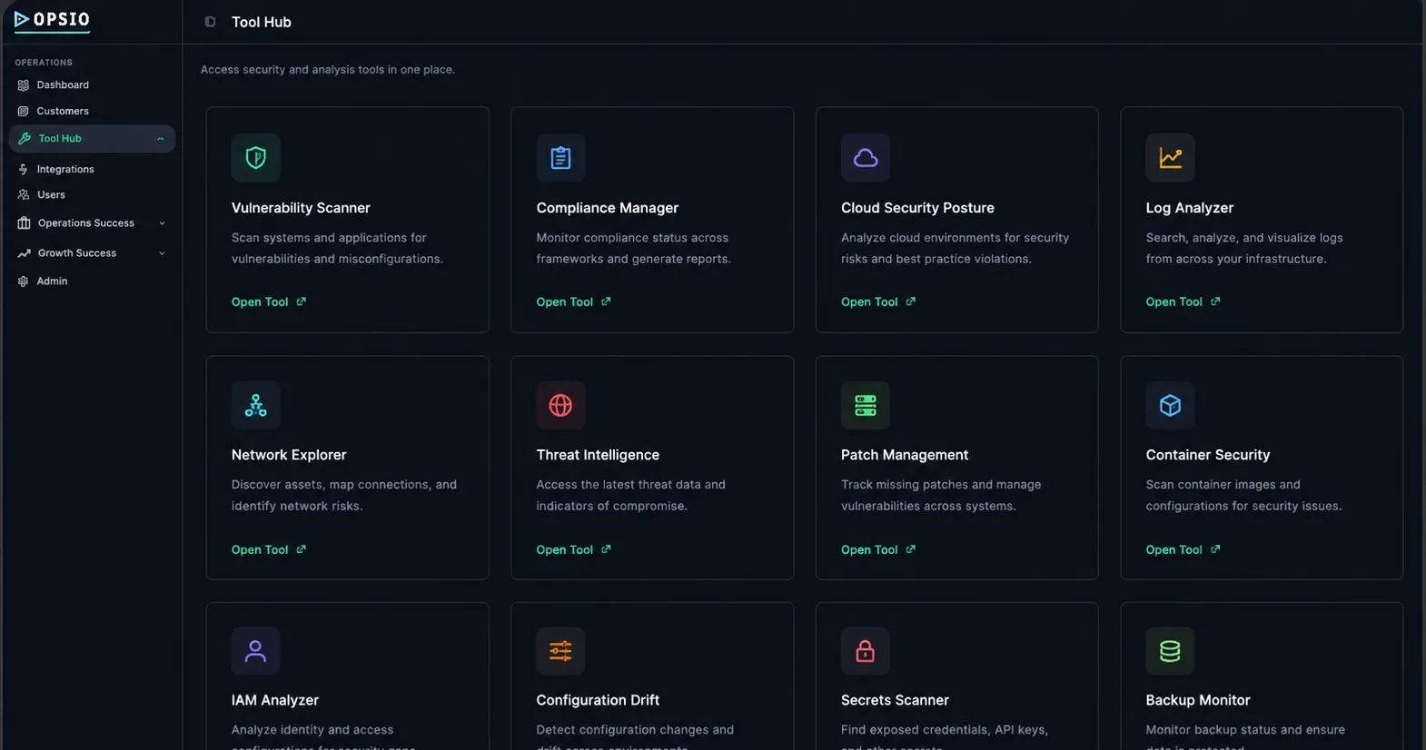Click the Log Analyzer chart icon

click(1170, 158)
